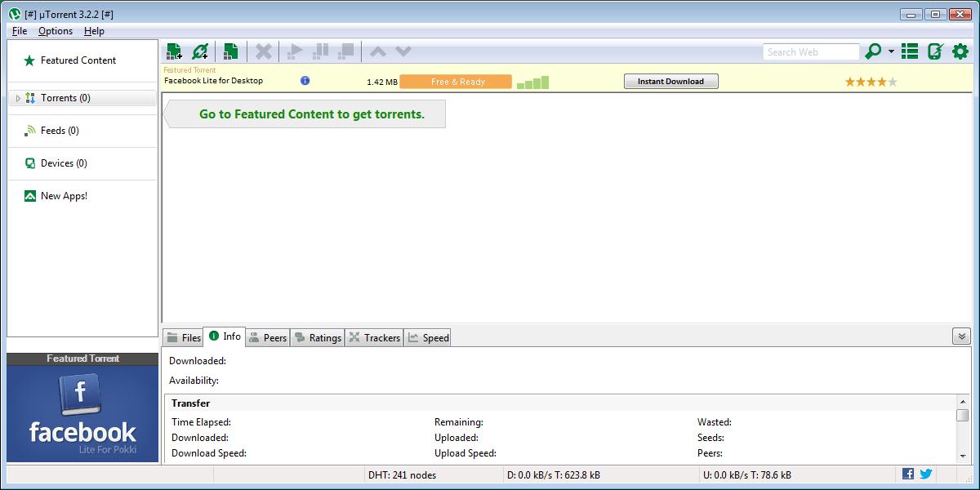This screenshot has height=490, width=980.
Task: Click inside the Search Web field
Action: coord(811,51)
